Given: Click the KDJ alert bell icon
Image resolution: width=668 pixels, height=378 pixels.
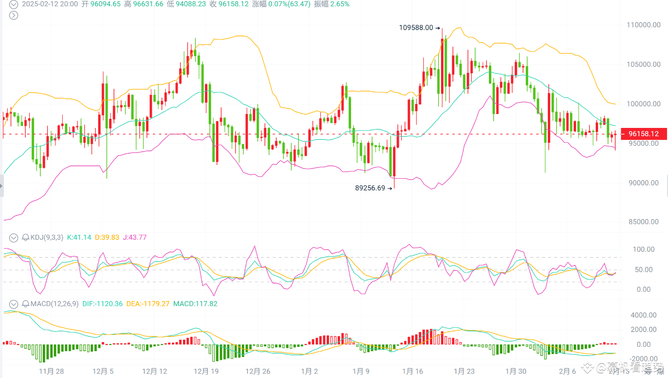Looking at the screenshot, I should [25, 237].
